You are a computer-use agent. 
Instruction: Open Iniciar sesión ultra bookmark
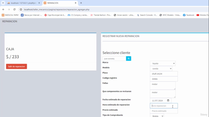coord(124,15)
